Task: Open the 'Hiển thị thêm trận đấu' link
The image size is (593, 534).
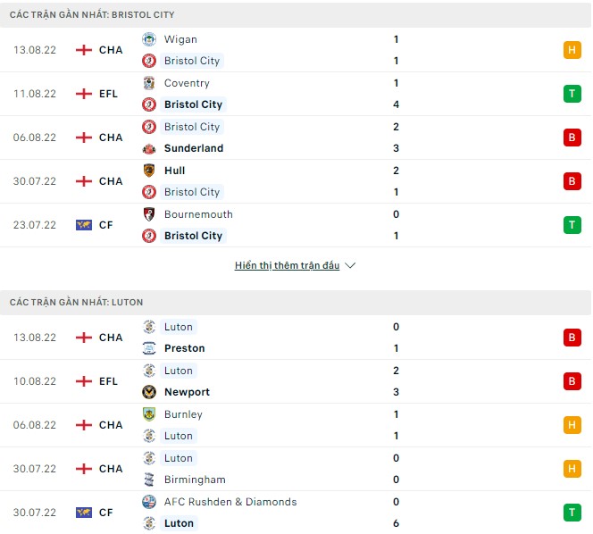Action: [x=287, y=266]
